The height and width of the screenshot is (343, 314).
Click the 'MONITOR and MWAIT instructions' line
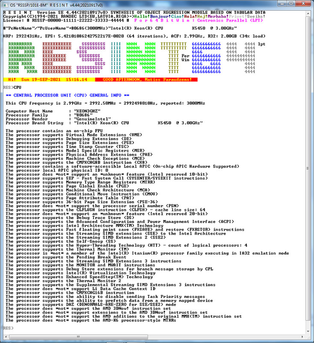coord(80,265)
